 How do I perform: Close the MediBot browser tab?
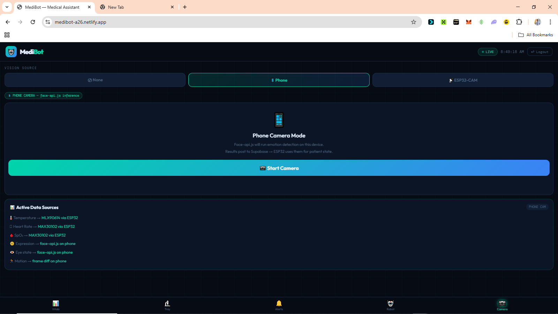pos(89,7)
